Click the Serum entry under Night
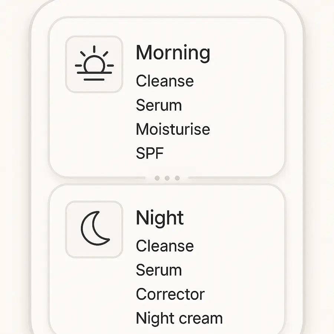Screen dimensions: 334x334 158,270
